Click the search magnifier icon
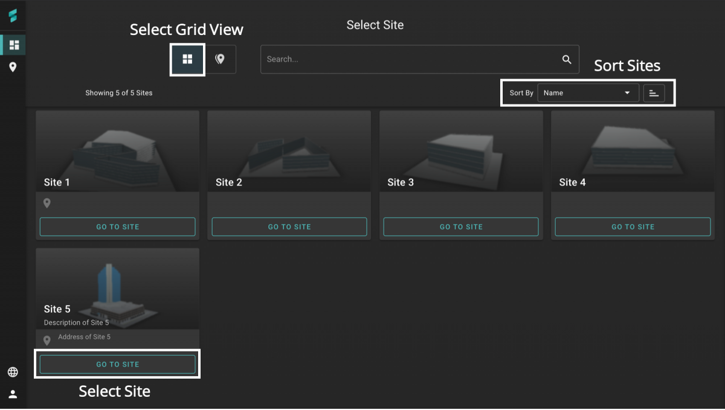Viewport: 725px width, 410px height. click(566, 59)
